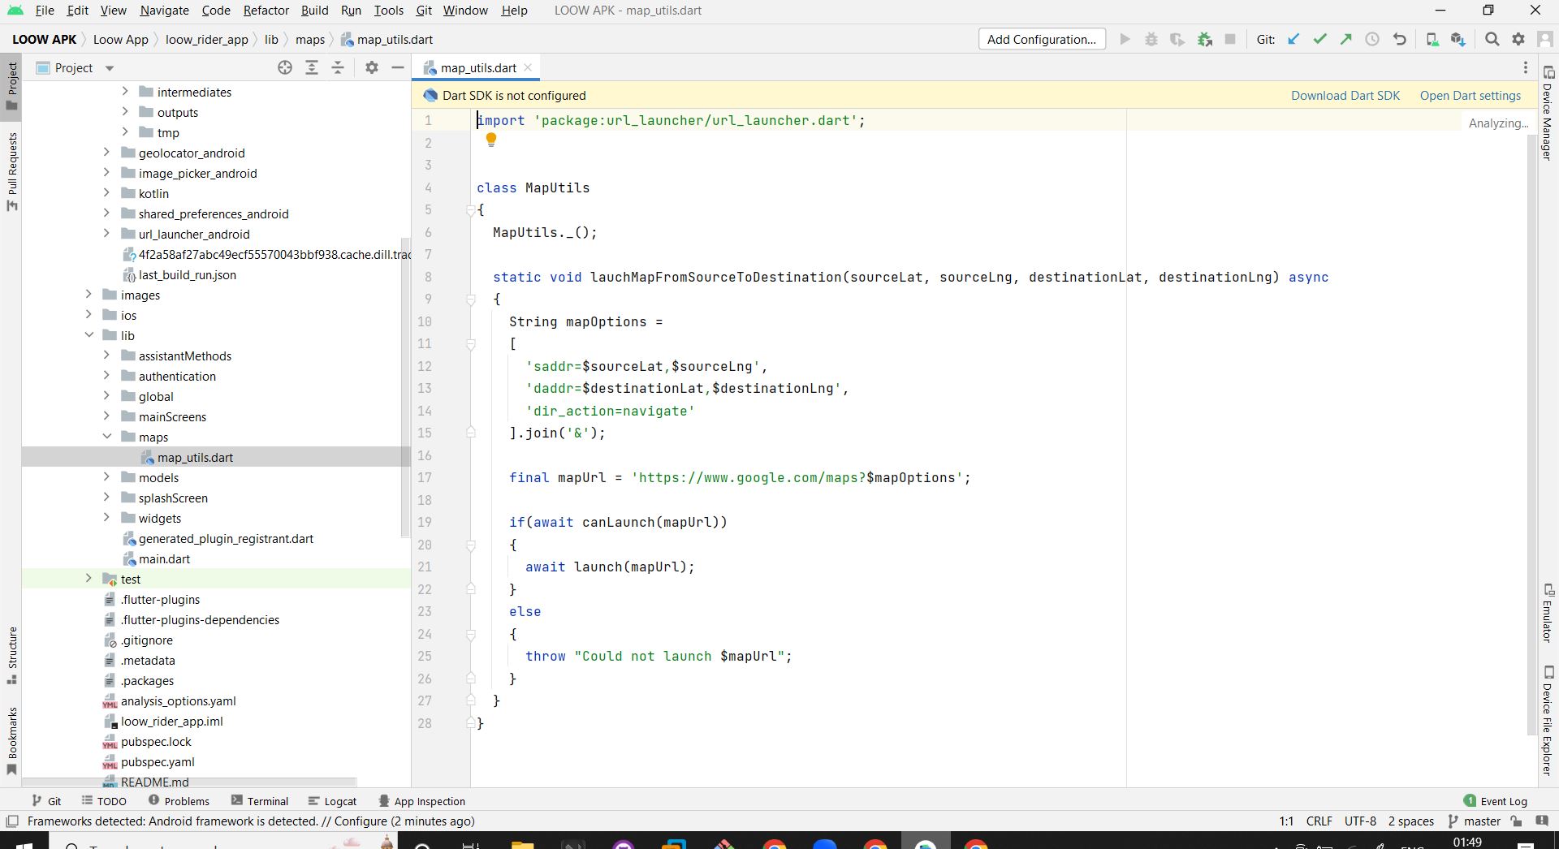Expand the geolocator_android folder

(x=106, y=153)
